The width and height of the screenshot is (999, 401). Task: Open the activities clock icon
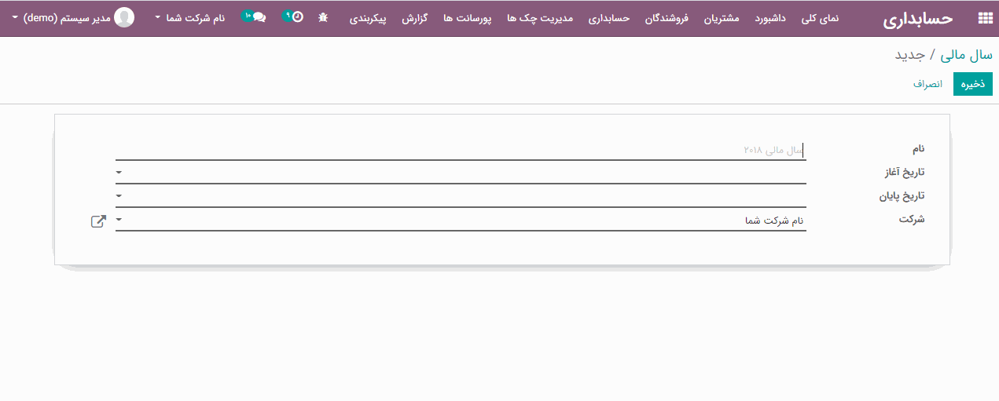(297, 17)
